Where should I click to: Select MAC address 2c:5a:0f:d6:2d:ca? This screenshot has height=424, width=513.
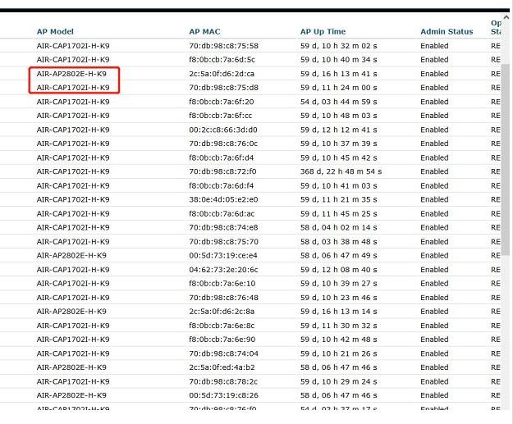click(222, 74)
